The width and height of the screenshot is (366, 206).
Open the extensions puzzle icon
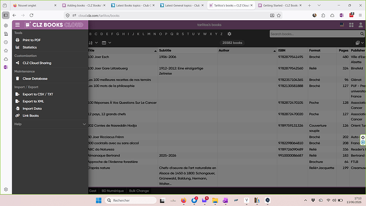(323, 15)
